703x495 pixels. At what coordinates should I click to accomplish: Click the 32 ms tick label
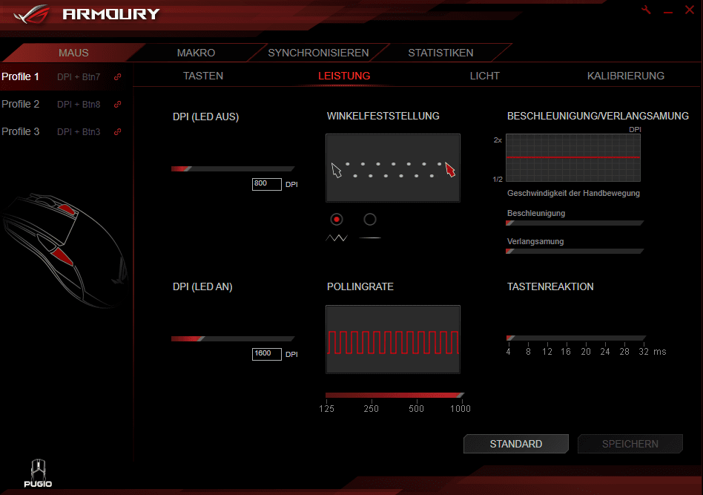pyautogui.click(x=644, y=352)
